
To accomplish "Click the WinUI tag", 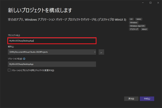I will 144,29.
